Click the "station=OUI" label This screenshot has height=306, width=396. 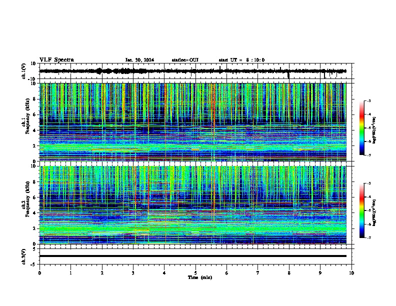point(185,60)
